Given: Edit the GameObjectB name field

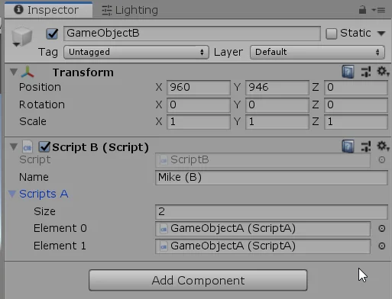Looking at the screenshot, I should 192,34.
